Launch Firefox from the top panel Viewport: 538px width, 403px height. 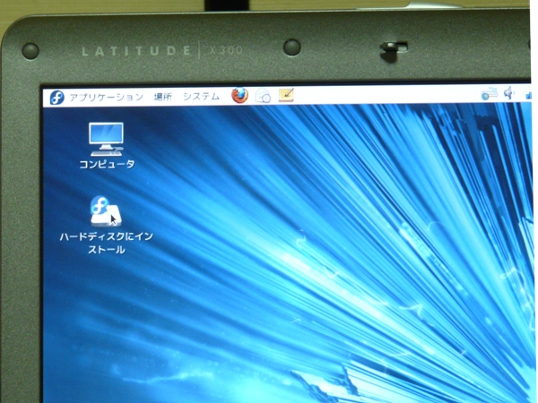tap(239, 96)
